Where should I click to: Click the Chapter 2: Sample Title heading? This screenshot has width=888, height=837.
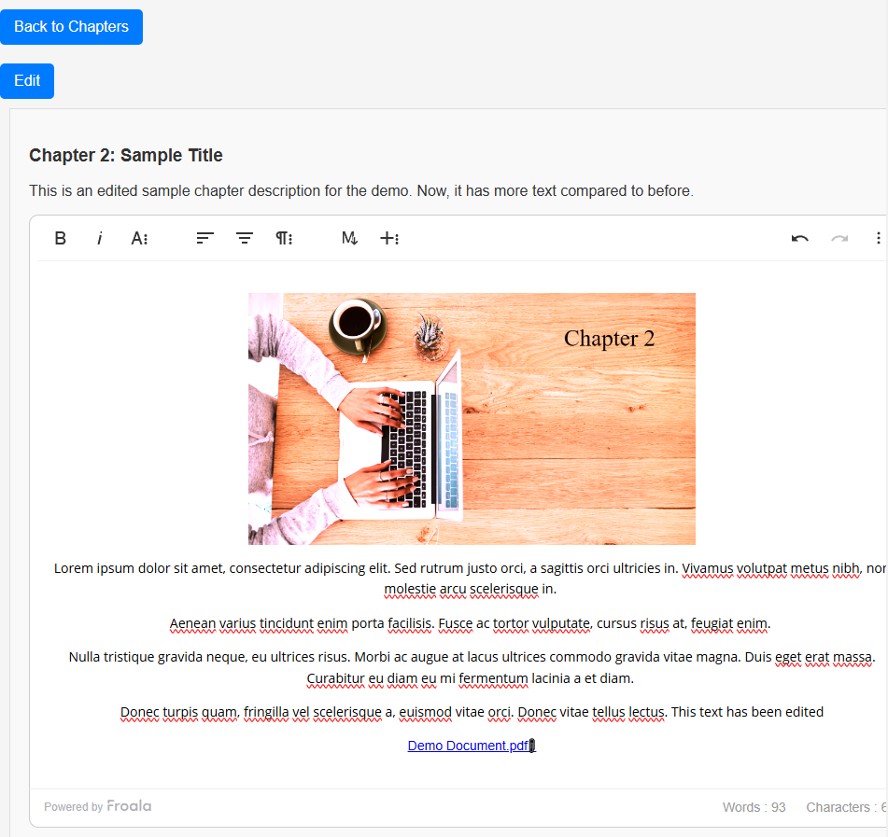126,156
